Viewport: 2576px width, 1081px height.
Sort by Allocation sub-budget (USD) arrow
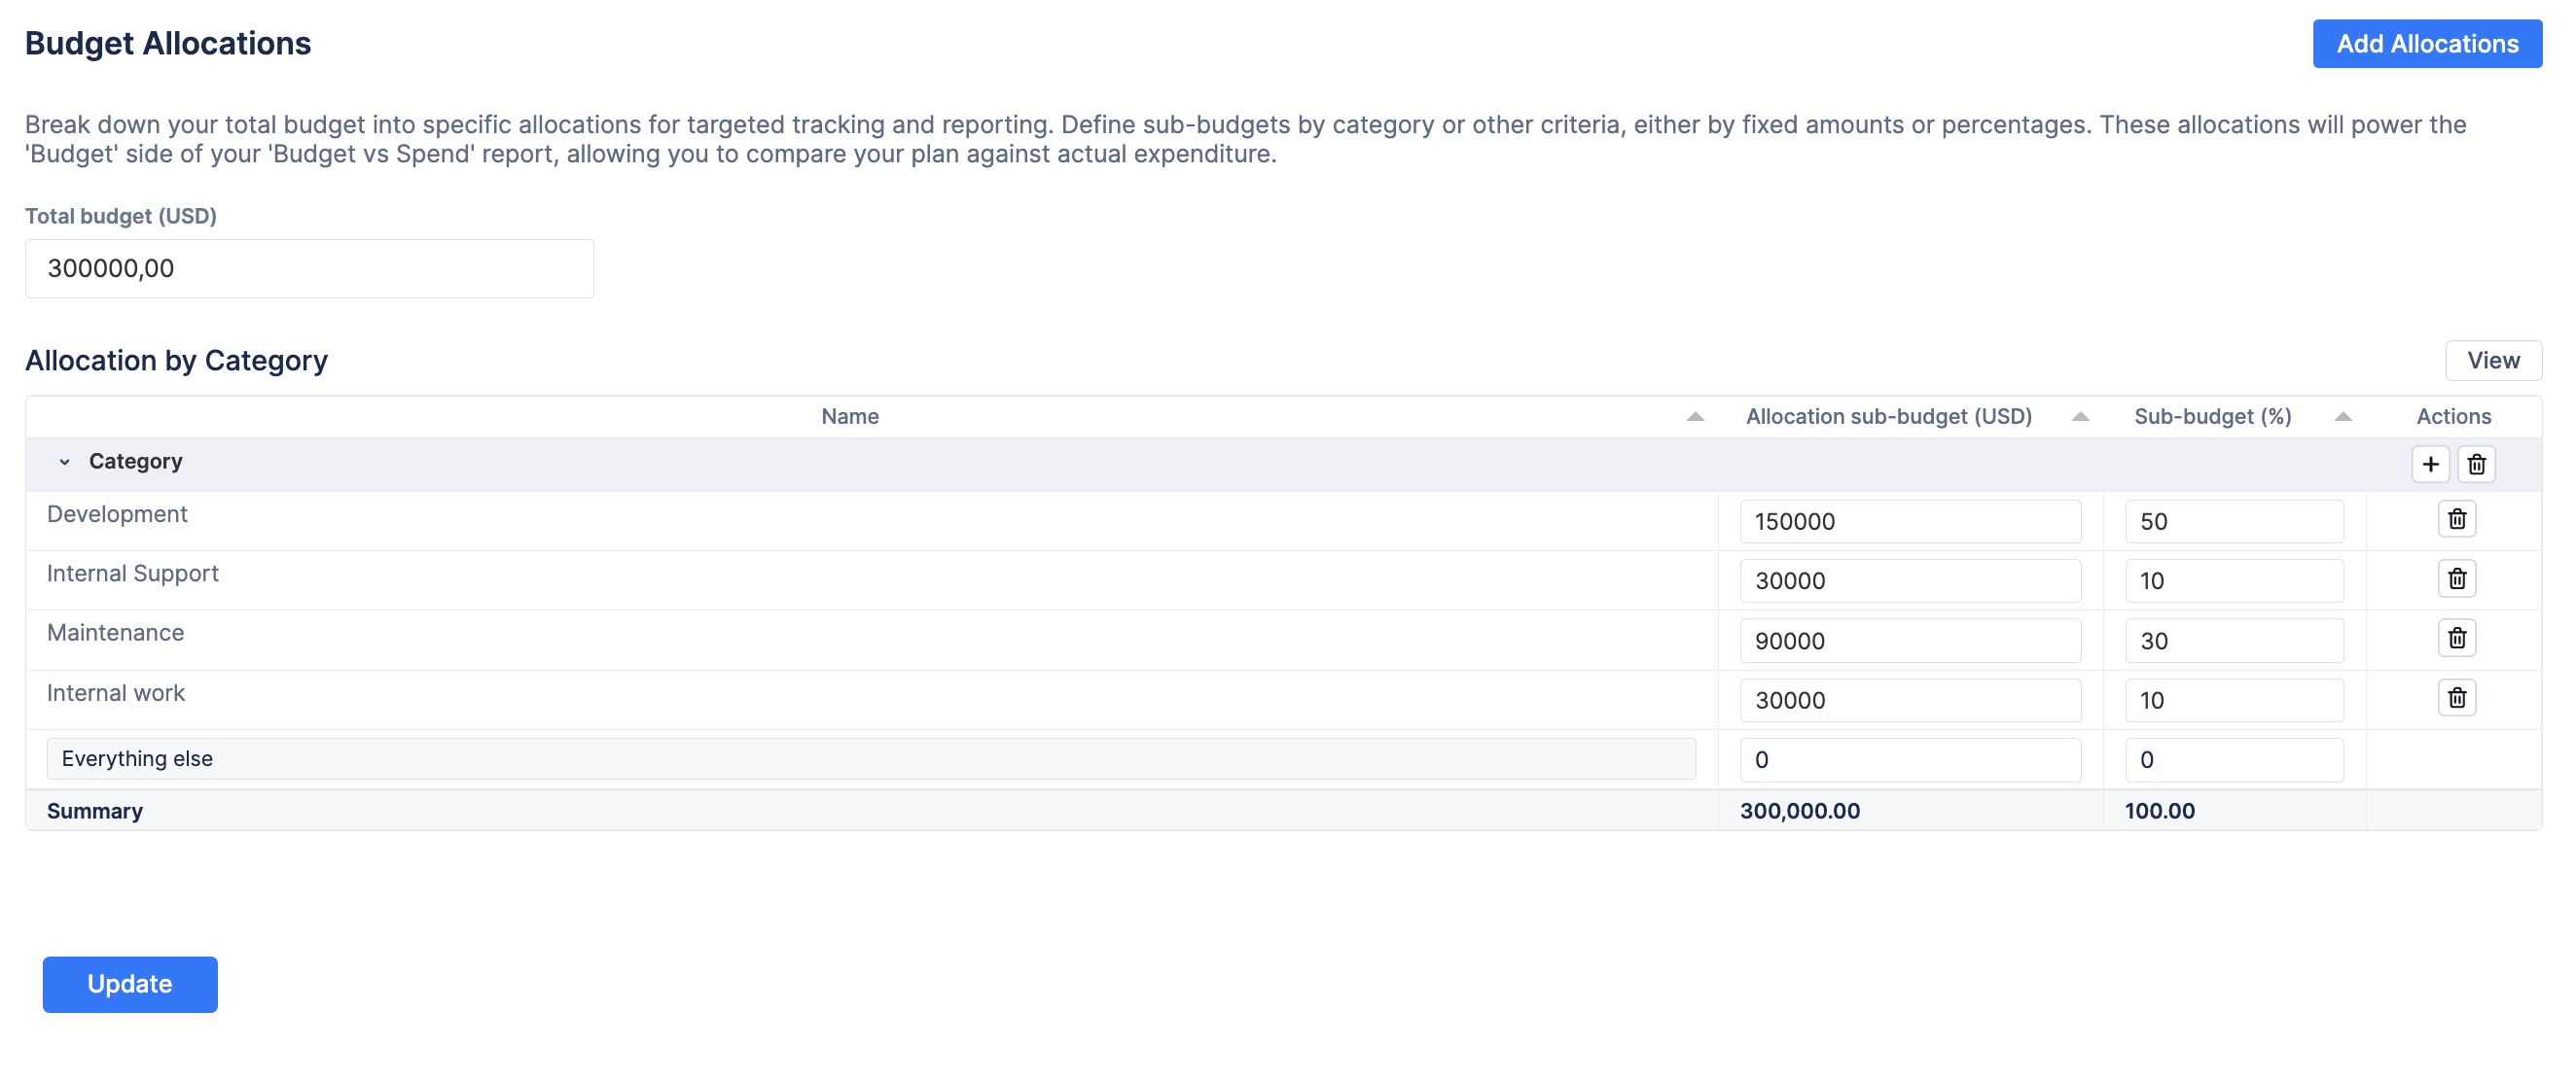point(2080,417)
